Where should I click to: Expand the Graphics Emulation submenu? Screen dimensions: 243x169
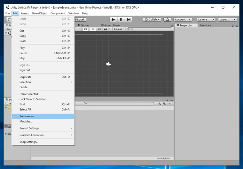click(x=43, y=135)
